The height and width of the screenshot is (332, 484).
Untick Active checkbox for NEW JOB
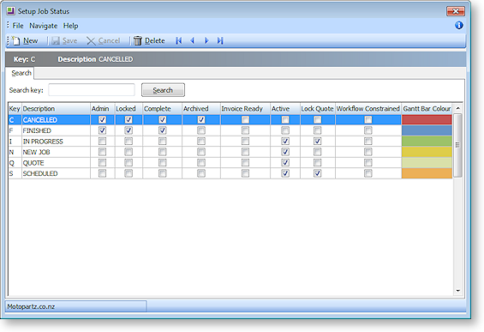pyautogui.click(x=285, y=152)
